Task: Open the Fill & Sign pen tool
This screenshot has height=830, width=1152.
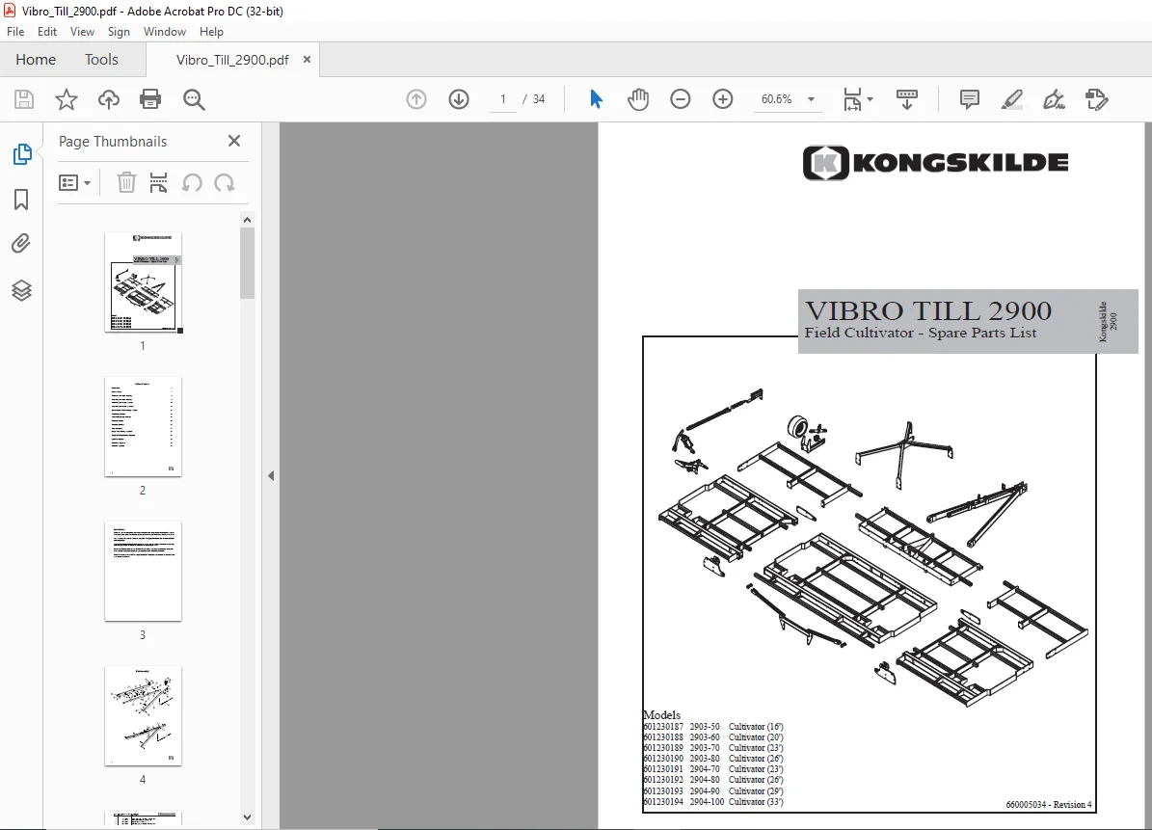Action: click(x=1055, y=99)
